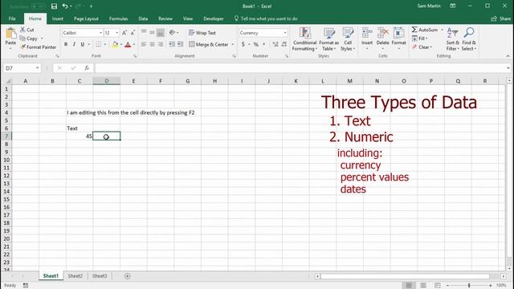Click Increase Indent icon

(180, 44)
